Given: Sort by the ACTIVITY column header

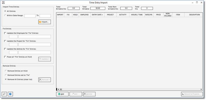Looking at the screenshot, I should coord(123,15).
